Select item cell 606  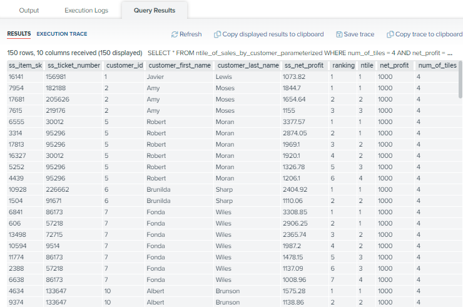(x=25, y=223)
